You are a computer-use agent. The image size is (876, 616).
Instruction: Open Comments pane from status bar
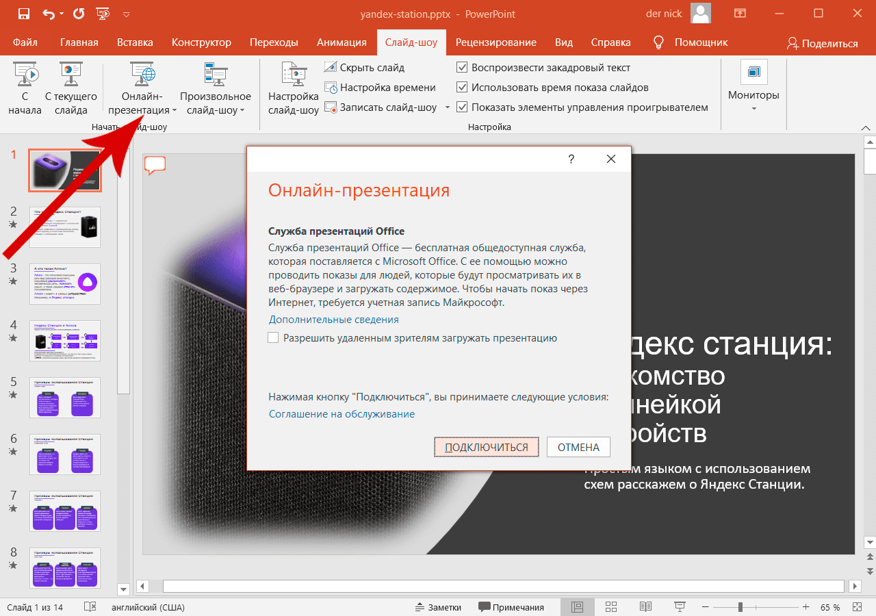click(511, 607)
